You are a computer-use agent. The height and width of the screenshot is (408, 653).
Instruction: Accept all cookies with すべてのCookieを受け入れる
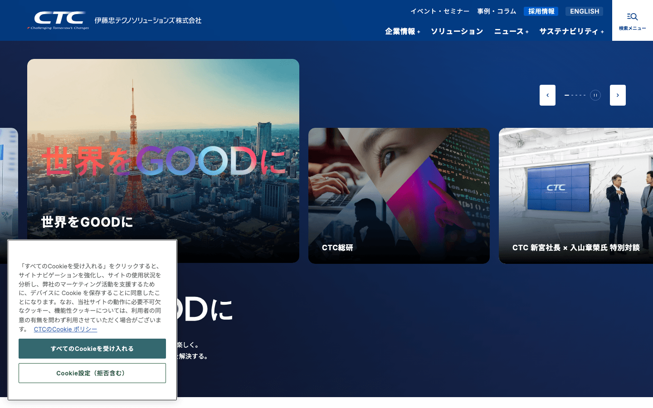(x=92, y=349)
